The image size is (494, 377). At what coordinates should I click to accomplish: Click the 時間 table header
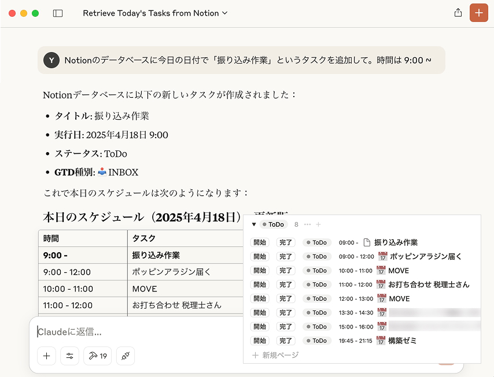click(x=83, y=238)
